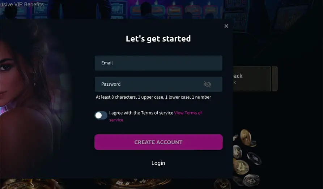Focus the Password input field
Viewport: 323px width, 189px height.
pyautogui.click(x=158, y=84)
